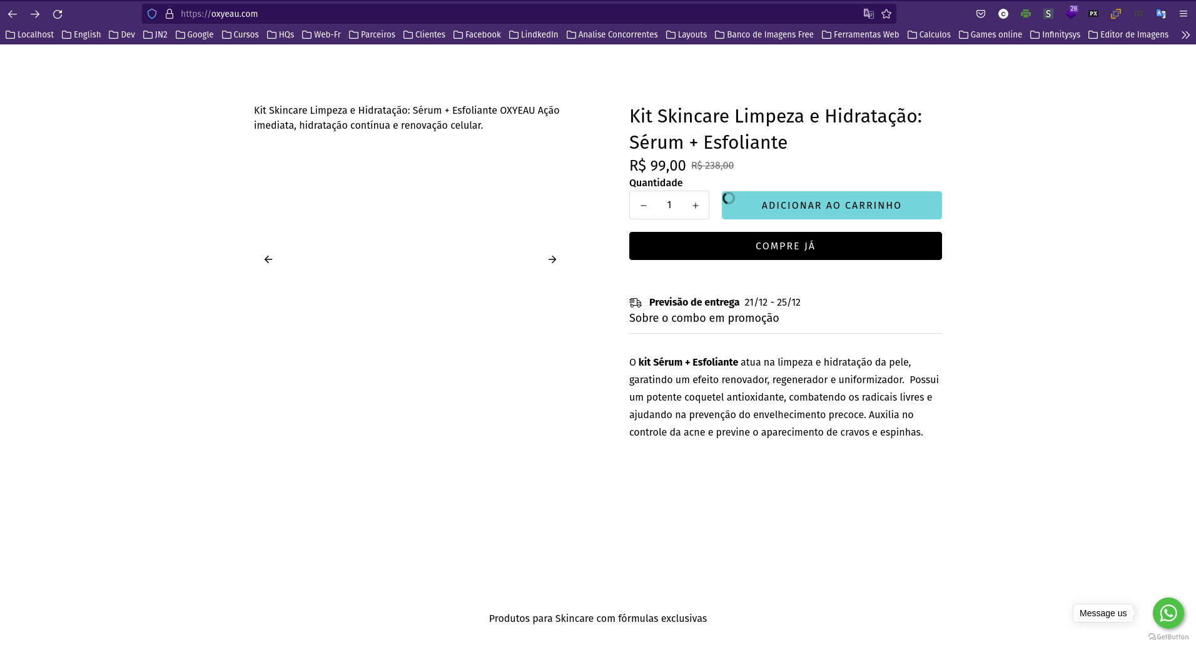This screenshot has width=1196, height=645.
Task: Open the English bookmark folder
Action: click(x=81, y=35)
